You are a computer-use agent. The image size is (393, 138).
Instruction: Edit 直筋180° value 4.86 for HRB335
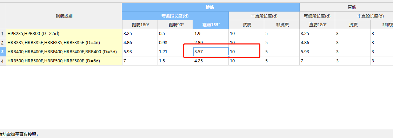(x=317, y=43)
